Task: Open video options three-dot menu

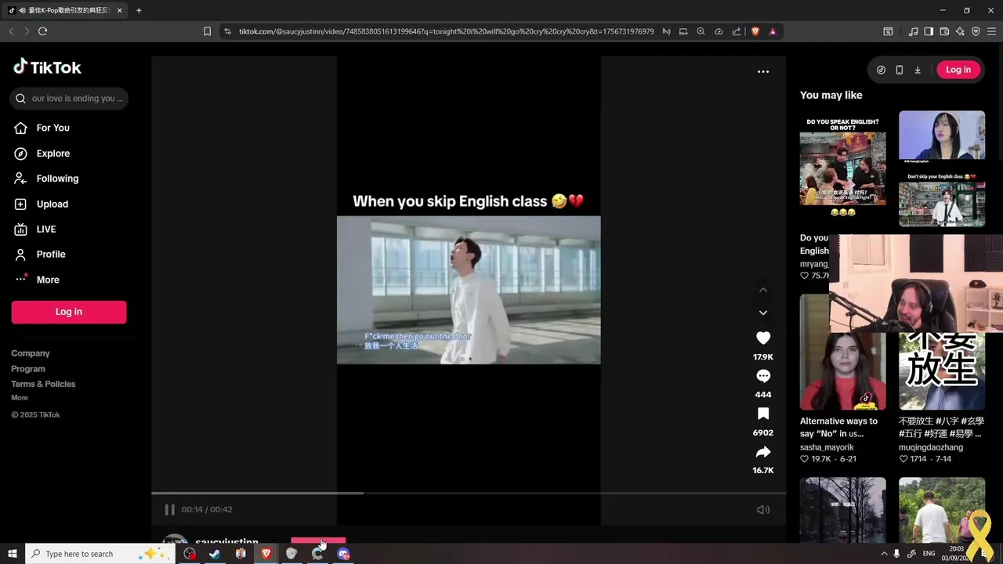Action: (x=763, y=71)
